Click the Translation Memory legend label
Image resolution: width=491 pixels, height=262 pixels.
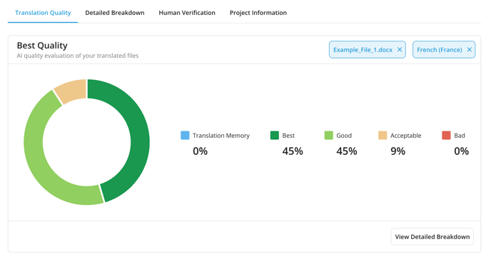pos(221,136)
